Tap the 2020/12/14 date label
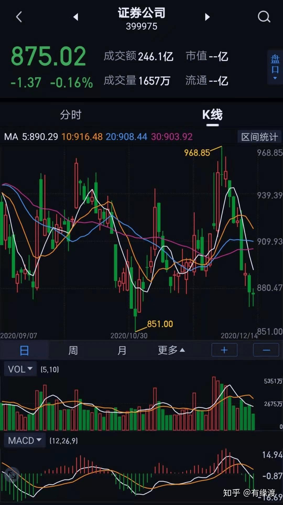 239,336
